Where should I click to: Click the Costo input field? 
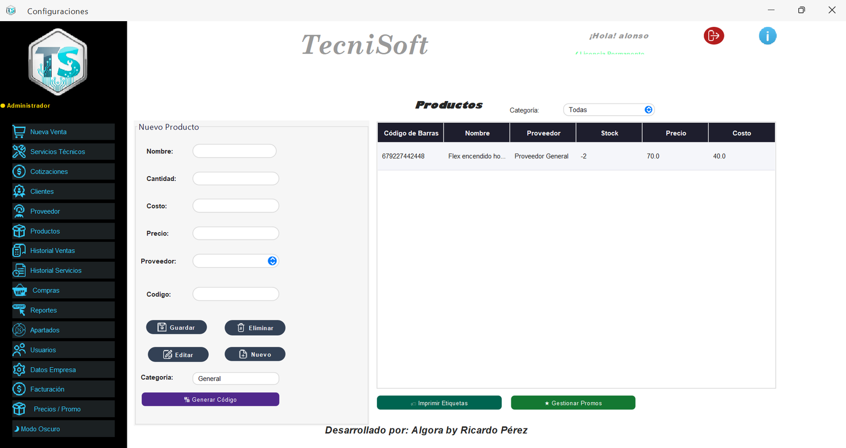point(236,206)
